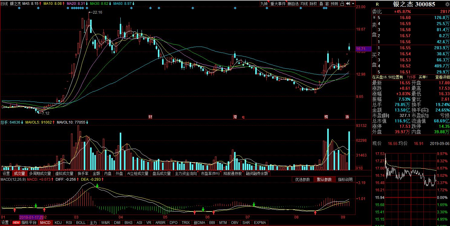Viewport: 450px width, 226px height.
Task: Click the red MACD arrow near August
Action: (x=315, y=213)
